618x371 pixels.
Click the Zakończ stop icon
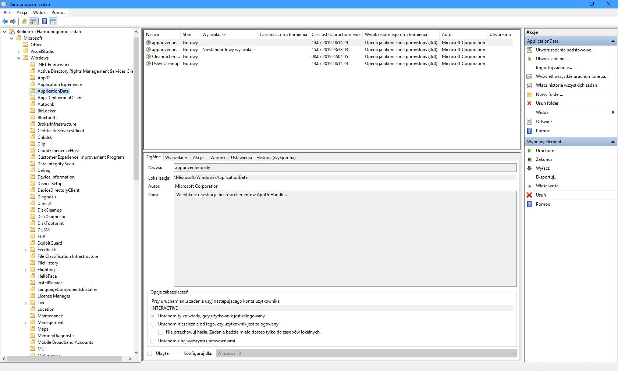pos(529,159)
